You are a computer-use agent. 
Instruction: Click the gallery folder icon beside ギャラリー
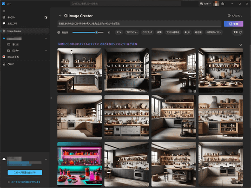click(x=46, y=17)
